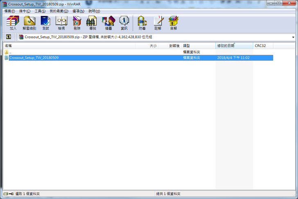This screenshot has width=298, height=199.
Task: Click the parent folder '..' icon
Action: click(x=6, y=52)
